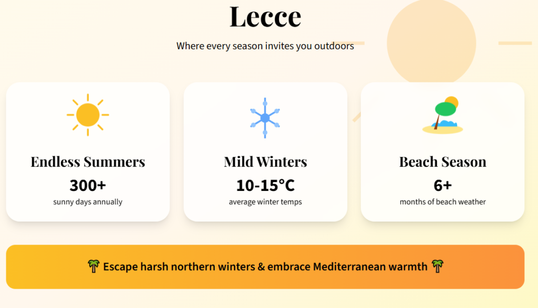Click the word 'Escape' in the banner
This screenshot has width=538, height=308.
click(120, 267)
